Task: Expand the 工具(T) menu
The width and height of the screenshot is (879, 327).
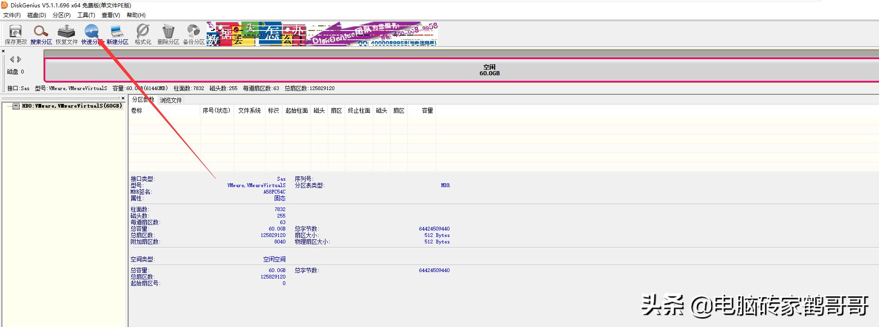Action: [x=86, y=15]
